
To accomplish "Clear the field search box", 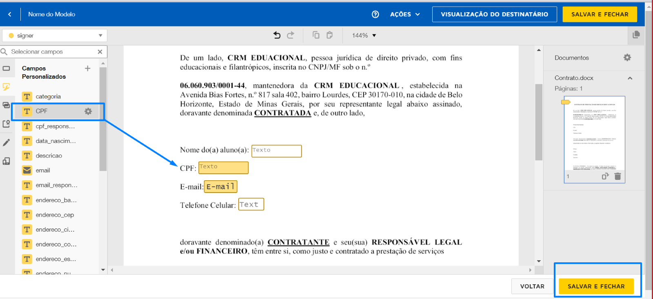I will coord(100,52).
